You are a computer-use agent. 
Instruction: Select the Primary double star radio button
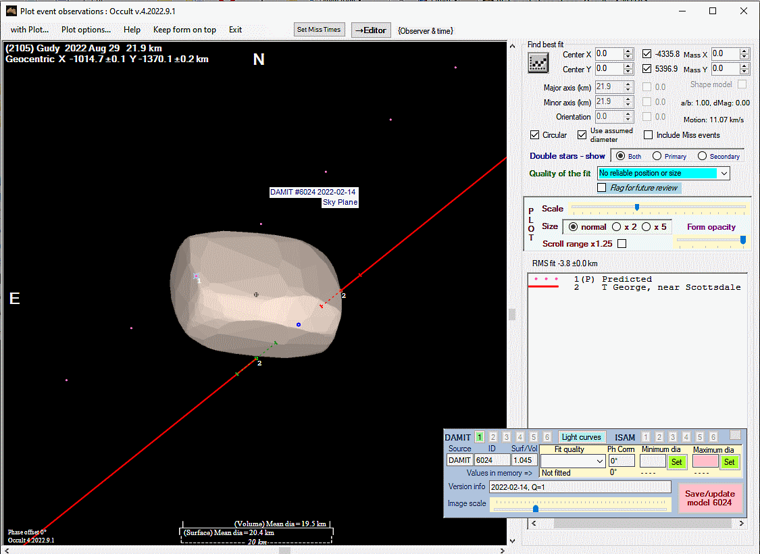[x=657, y=156]
